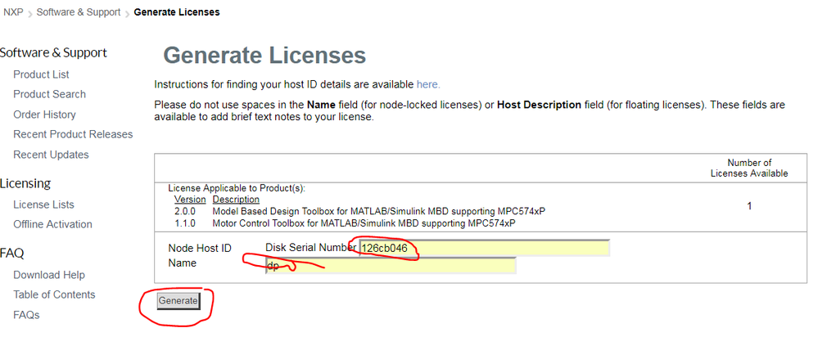
Task: Open the Product List sidebar link
Action: 41,74
